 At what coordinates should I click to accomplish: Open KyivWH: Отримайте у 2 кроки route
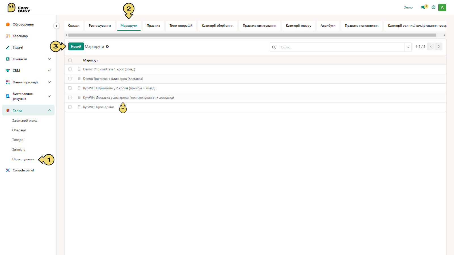(119, 88)
